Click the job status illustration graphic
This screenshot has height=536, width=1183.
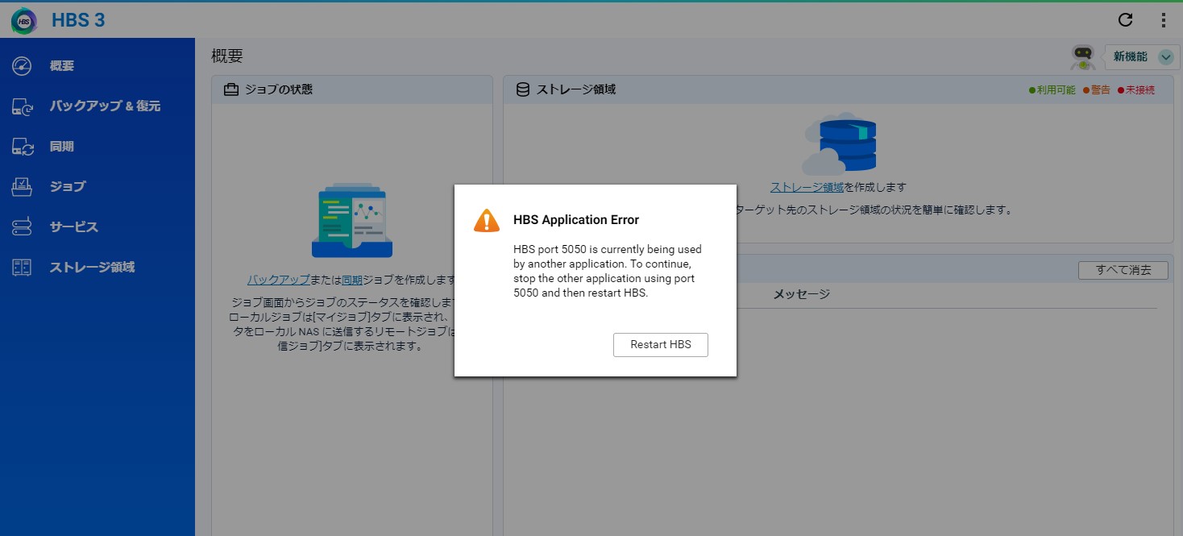352,220
